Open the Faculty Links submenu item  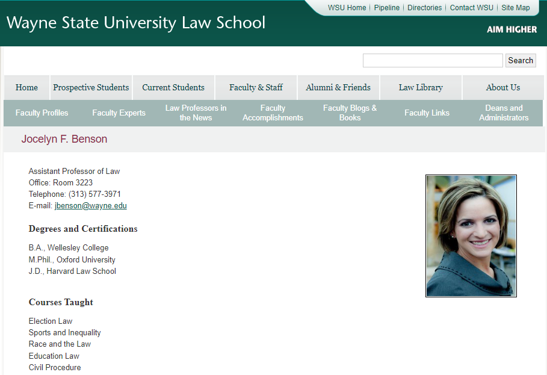pos(427,113)
